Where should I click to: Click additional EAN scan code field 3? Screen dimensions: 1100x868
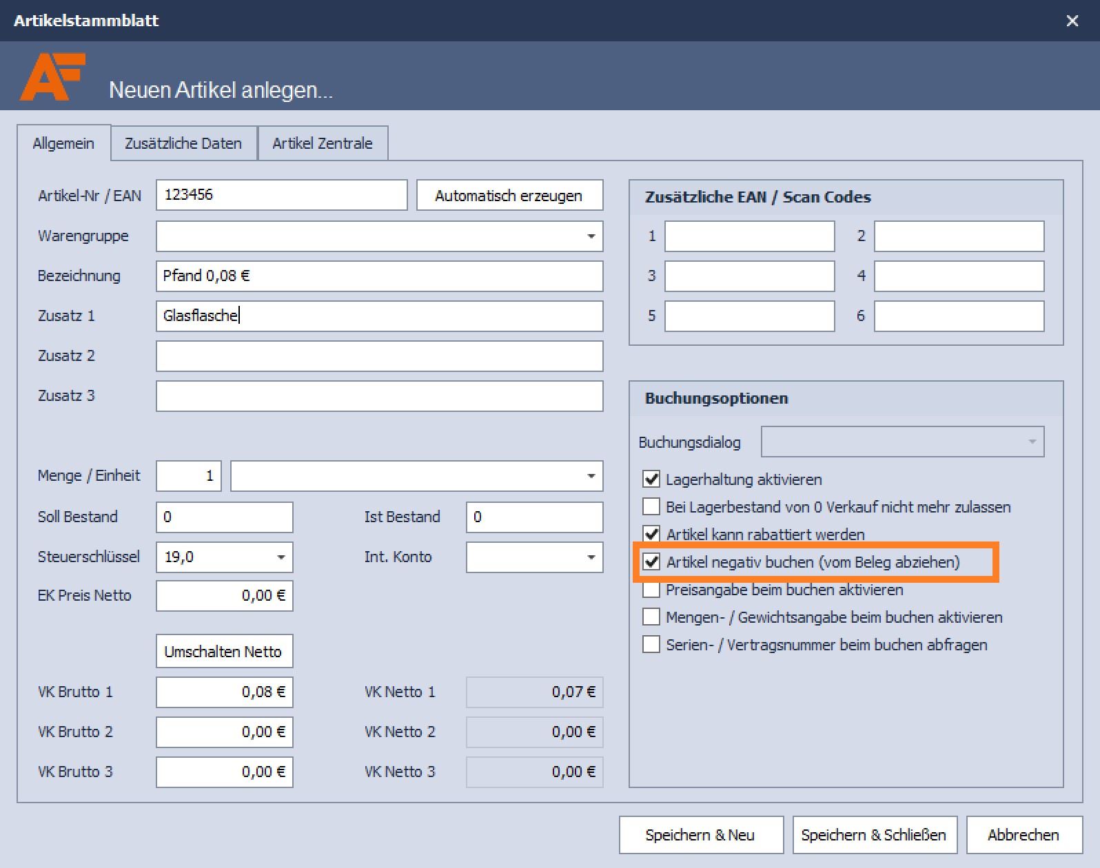coord(750,276)
